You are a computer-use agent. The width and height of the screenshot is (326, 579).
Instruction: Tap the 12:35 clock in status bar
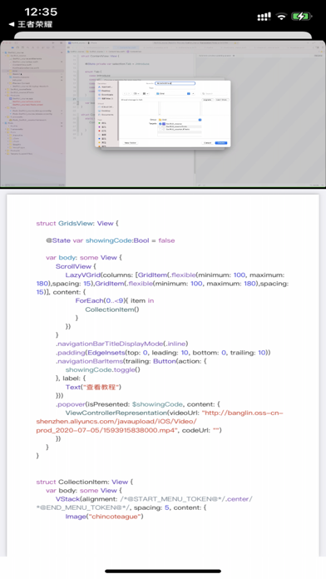point(41,12)
